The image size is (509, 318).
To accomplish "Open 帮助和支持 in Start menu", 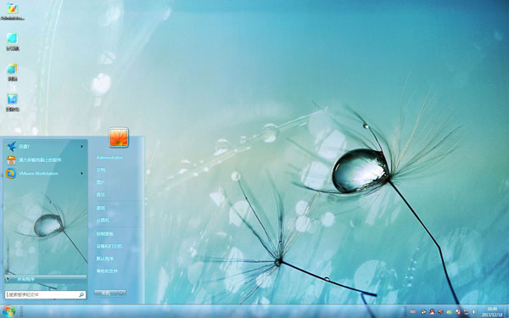I will click(x=107, y=271).
